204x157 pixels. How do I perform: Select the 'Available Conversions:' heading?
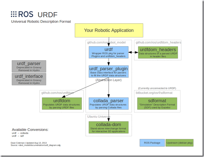(x=30, y=130)
